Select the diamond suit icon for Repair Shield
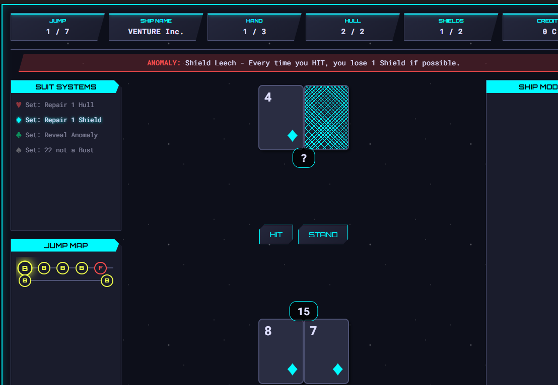 [x=19, y=120]
